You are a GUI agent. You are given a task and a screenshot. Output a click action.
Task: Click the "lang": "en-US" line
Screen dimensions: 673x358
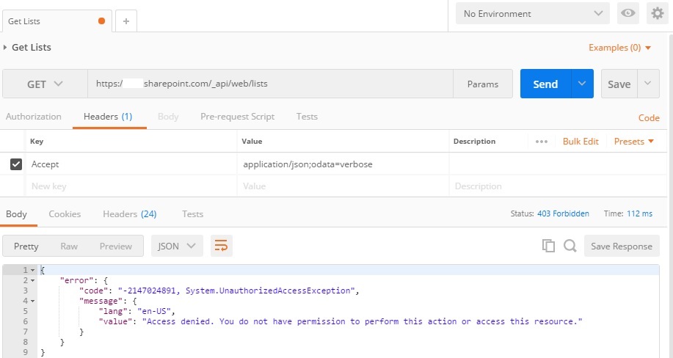(x=137, y=311)
